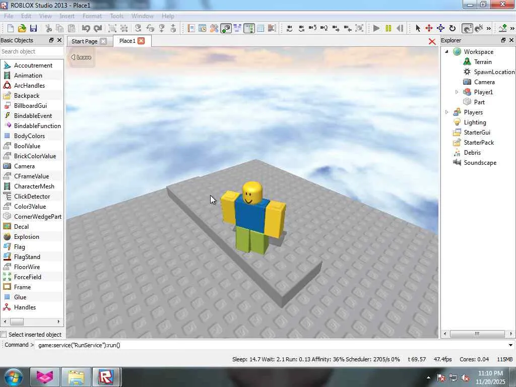Click the right arrow of the Basic Objects scrollbar
This screenshot has height=387, width=516.
click(58, 321)
